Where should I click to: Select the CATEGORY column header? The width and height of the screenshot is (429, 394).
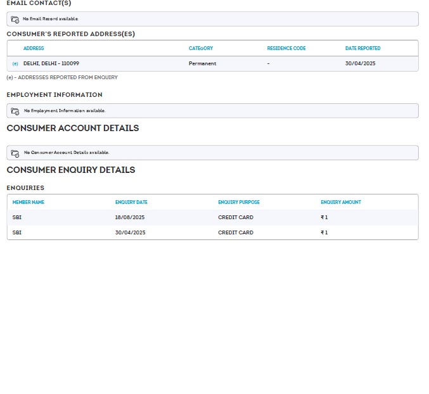pyautogui.click(x=201, y=48)
